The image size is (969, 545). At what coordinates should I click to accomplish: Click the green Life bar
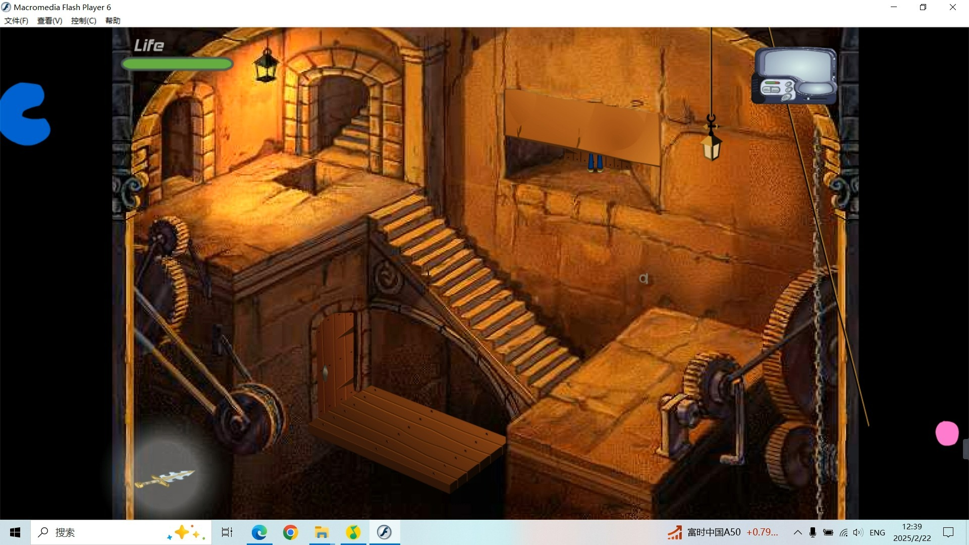[x=177, y=64]
